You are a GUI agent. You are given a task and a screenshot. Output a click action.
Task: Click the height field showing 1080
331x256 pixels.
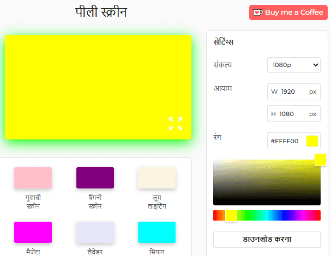click(293, 114)
